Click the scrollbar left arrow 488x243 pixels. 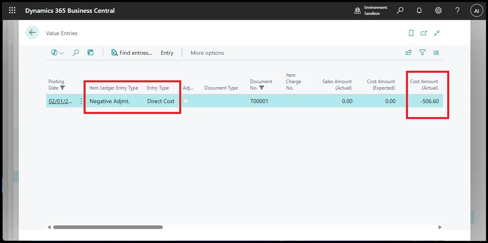point(49,227)
